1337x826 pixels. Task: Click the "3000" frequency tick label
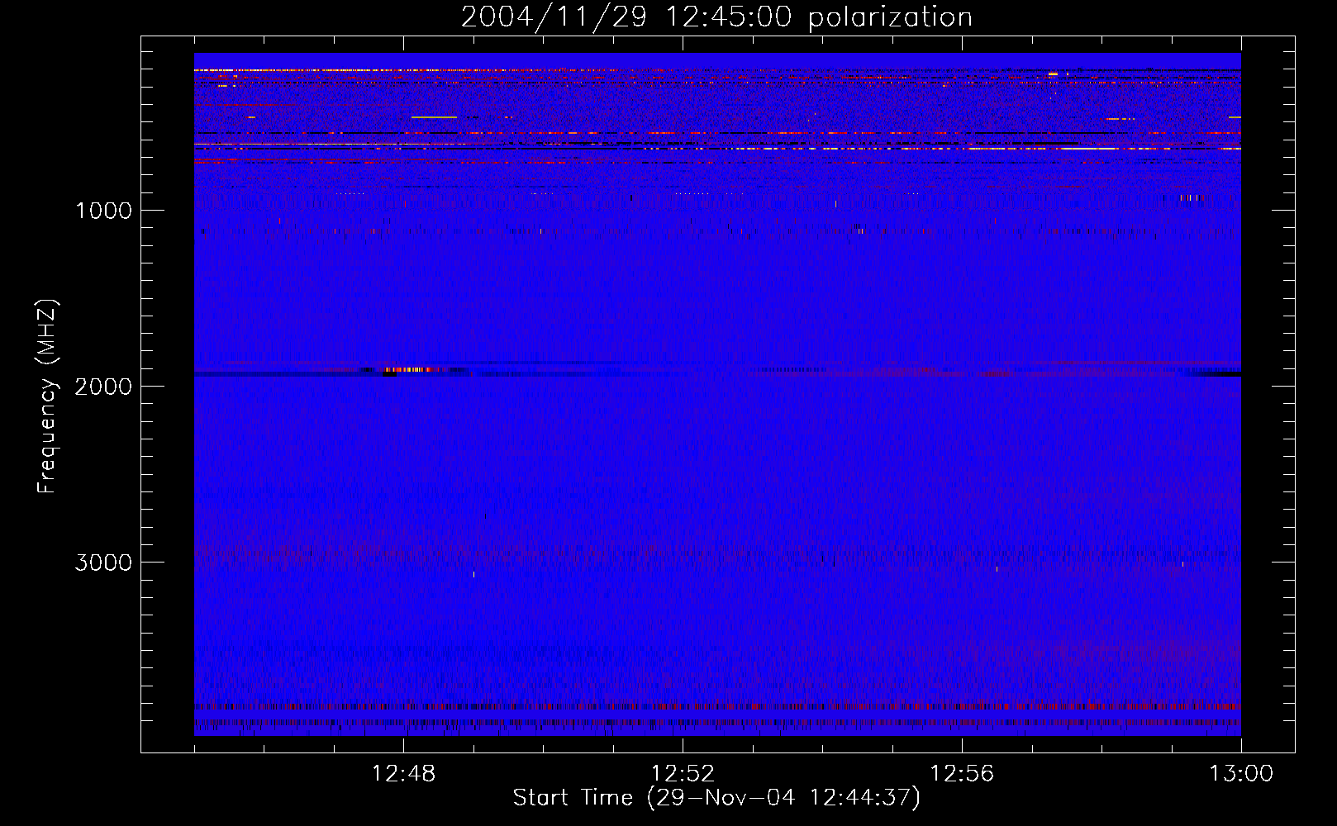tap(103, 563)
